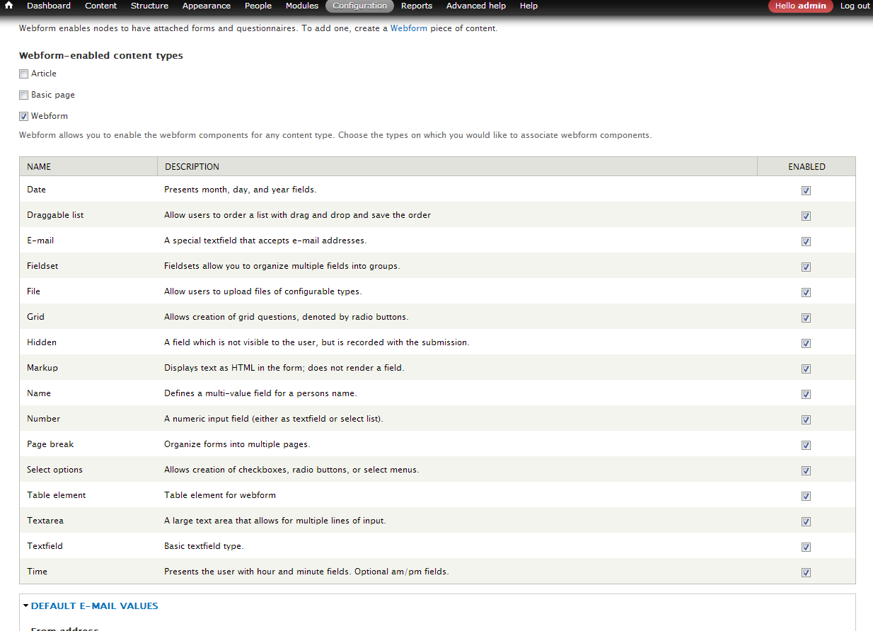Screen dimensions: 873x631
Task: Toggle the Hidden component checkbox
Action: pyautogui.click(x=806, y=343)
